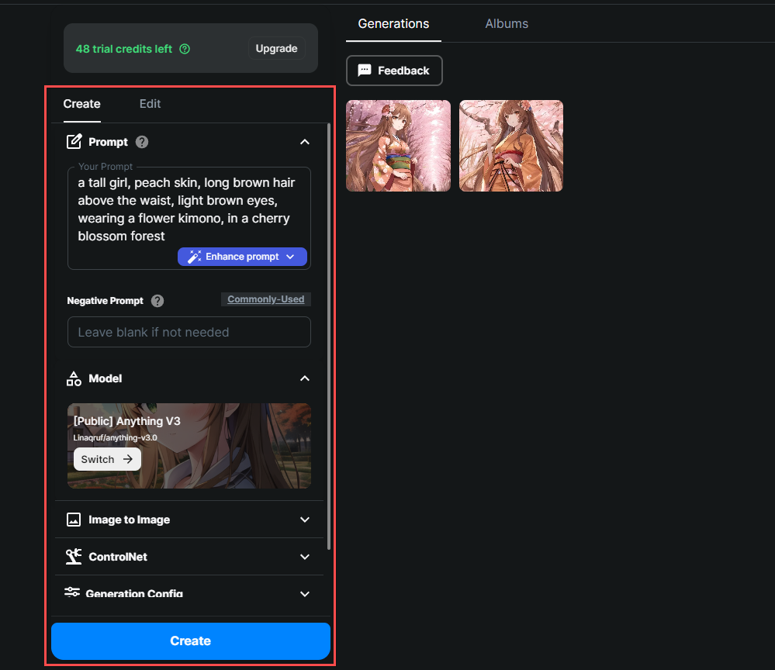
Task: Click the Generation Config sliders icon
Action: [72, 592]
